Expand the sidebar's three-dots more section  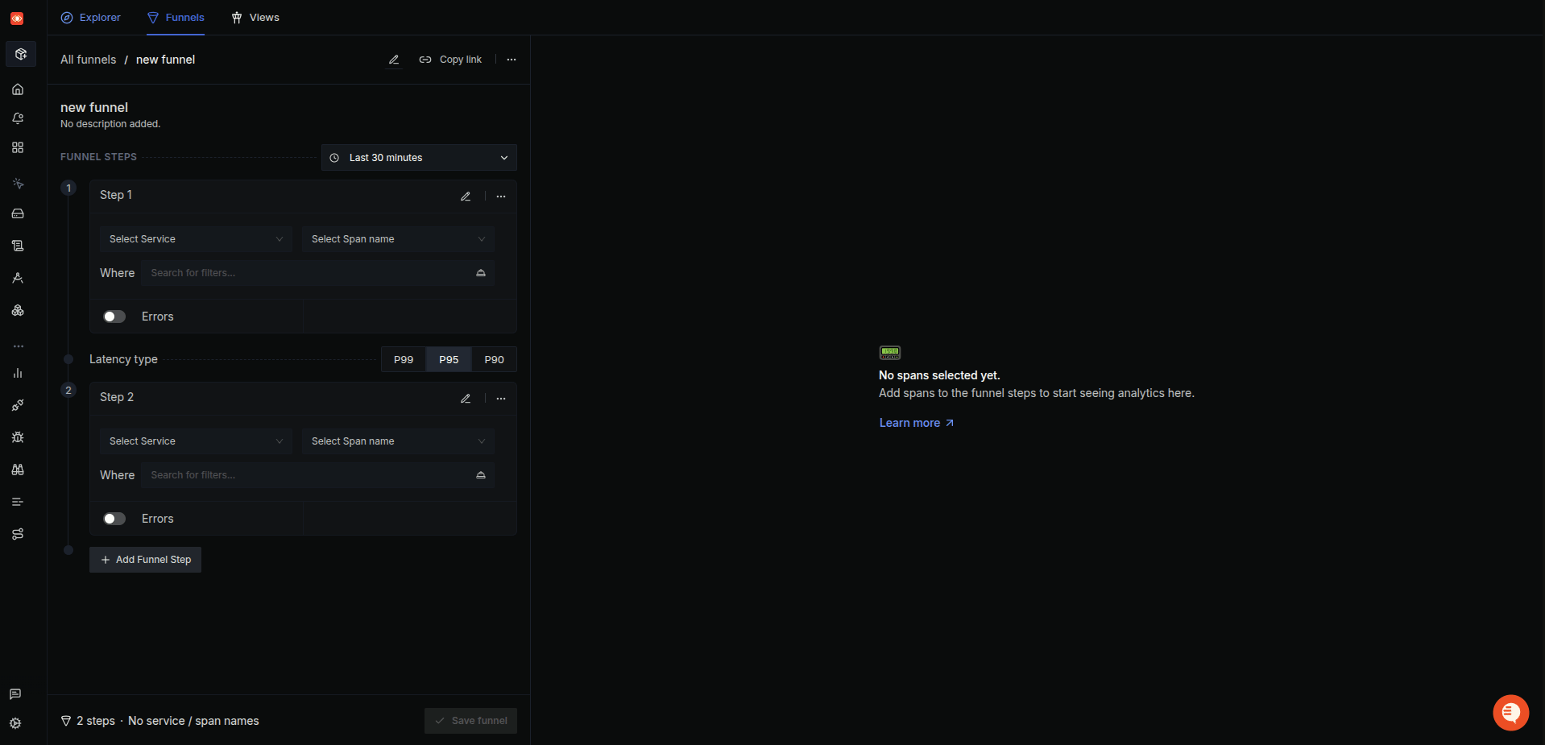click(18, 346)
